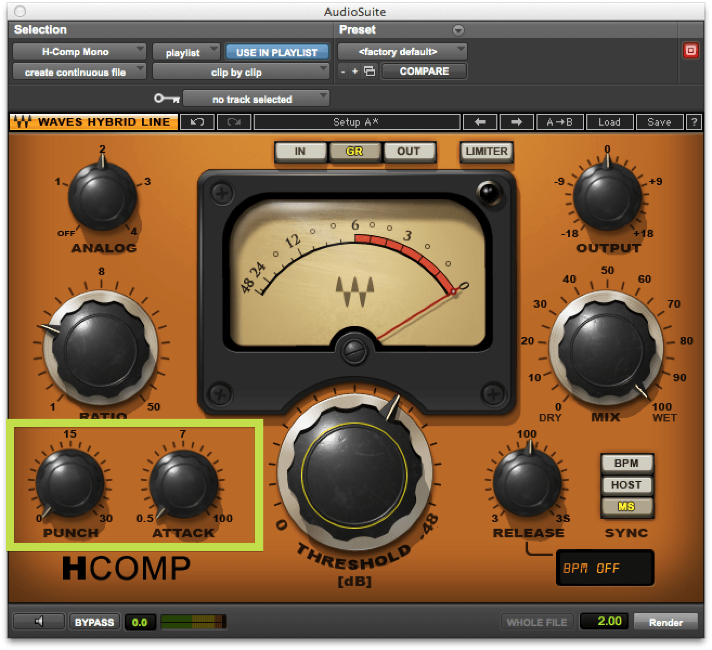Click the copy settings icon beside COMPARE
This screenshot has height=650, width=712.
click(370, 71)
